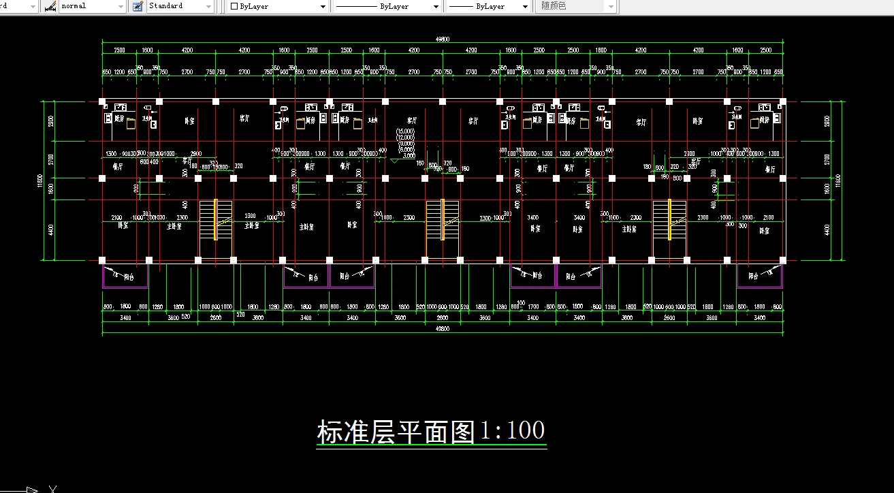Open the ByLayer color dropdown

coord(278,6)
